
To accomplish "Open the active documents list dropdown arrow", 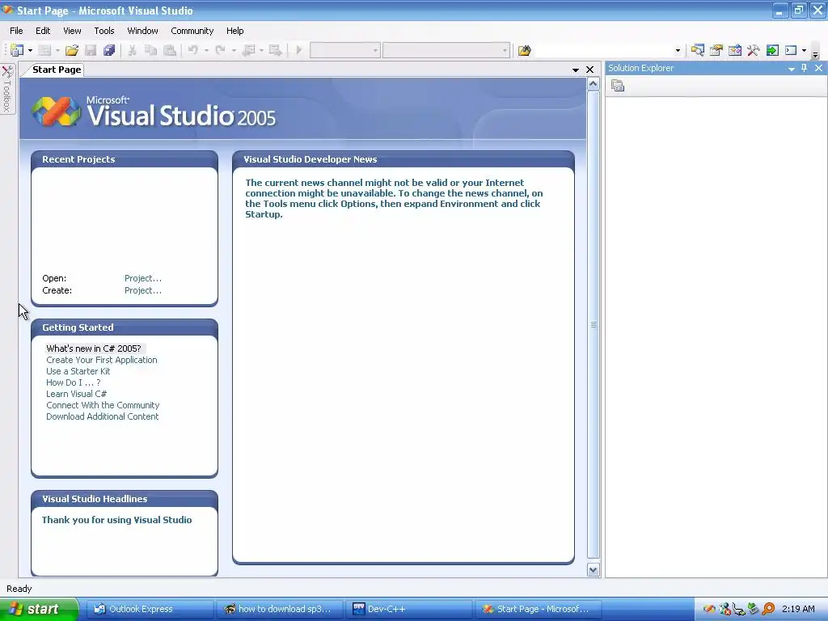I will pos(576,70).
